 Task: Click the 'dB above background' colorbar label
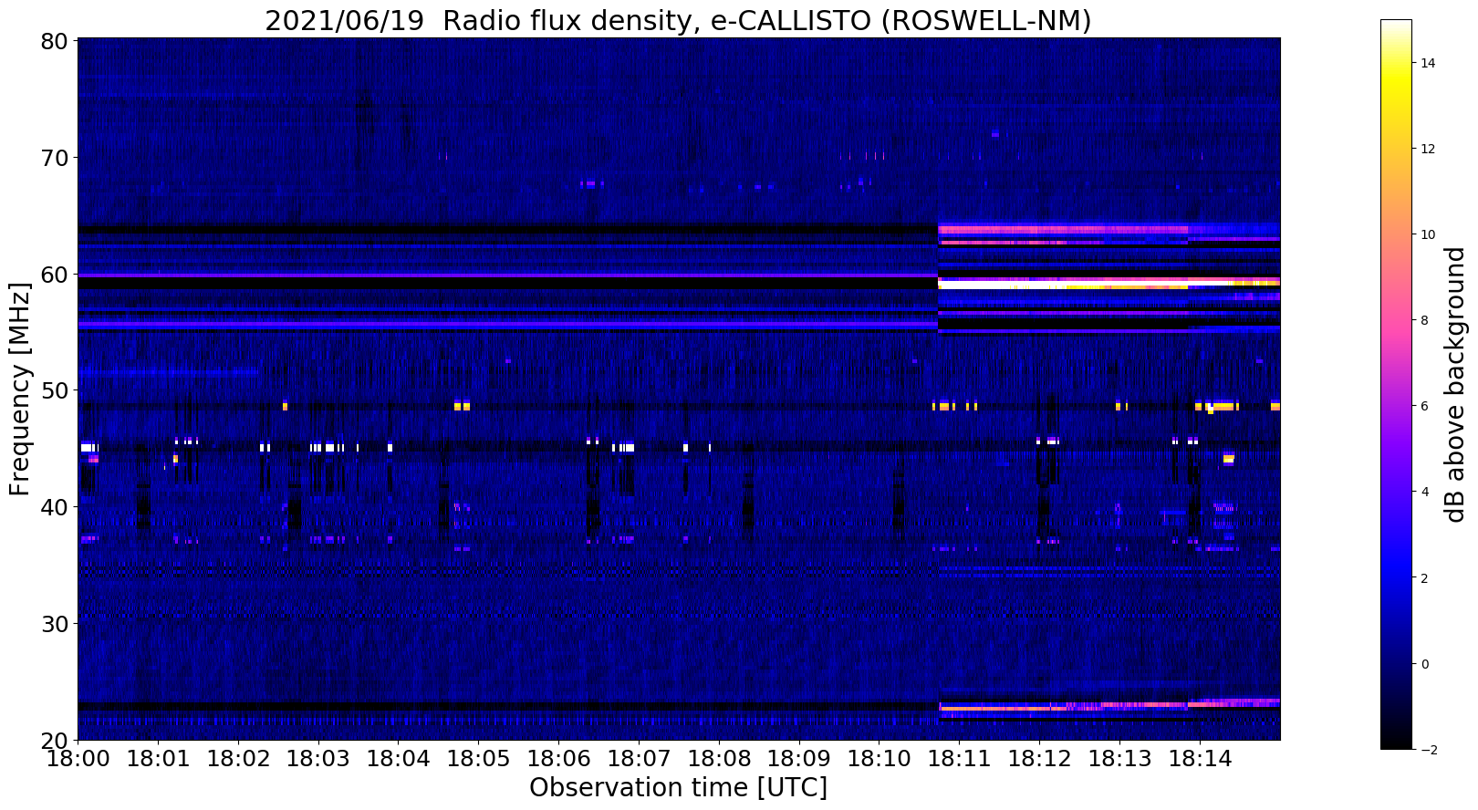tap(1455, 384)
